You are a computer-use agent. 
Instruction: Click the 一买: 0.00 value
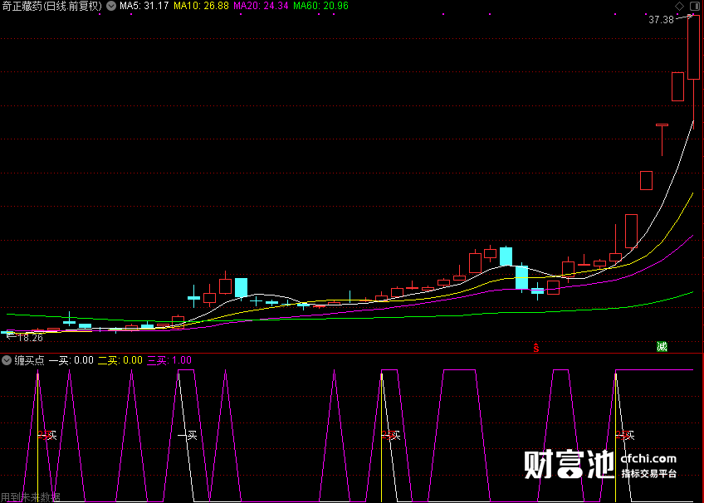pos(71,360)
